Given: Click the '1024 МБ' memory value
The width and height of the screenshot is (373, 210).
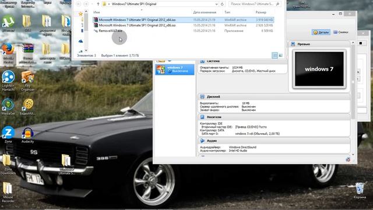Looking at the screenshot, I should coord(237,68).
